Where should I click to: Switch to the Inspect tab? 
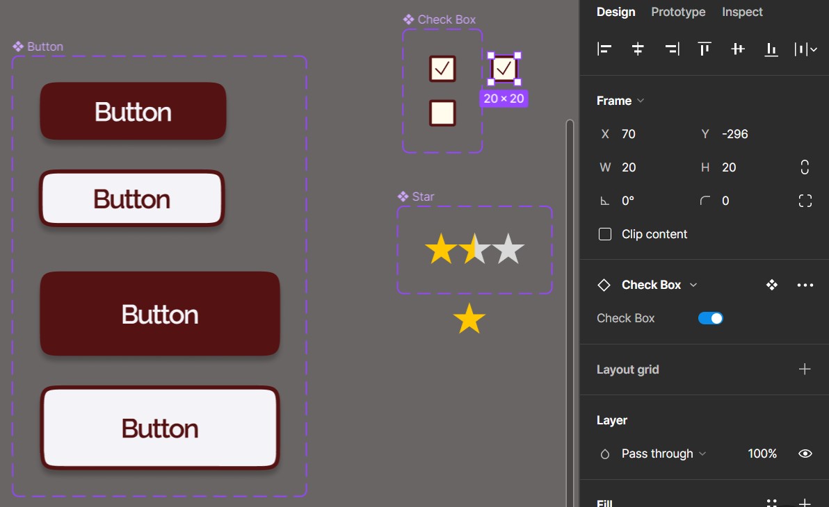tap(742, 12)
